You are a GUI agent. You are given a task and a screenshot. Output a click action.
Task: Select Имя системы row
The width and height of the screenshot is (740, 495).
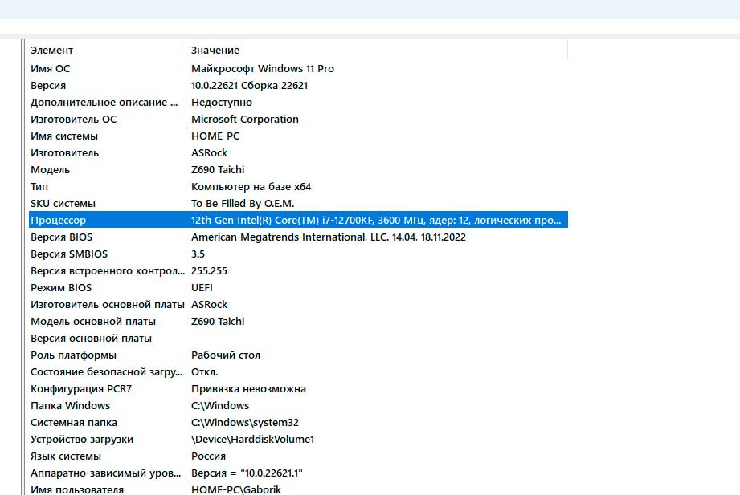point(64,136)
